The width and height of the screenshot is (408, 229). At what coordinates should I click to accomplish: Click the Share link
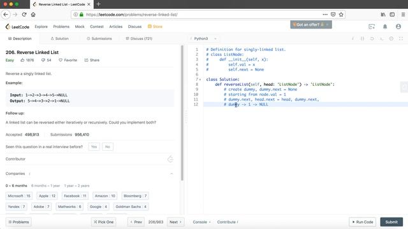(92, 60)
